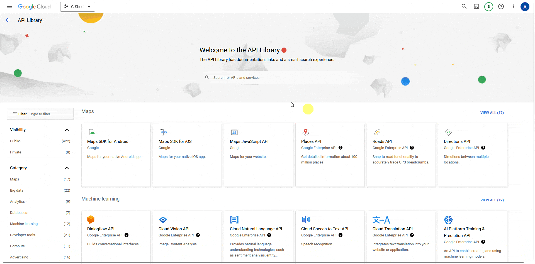Open the main navigation hamburger menu

click(9, 6)
